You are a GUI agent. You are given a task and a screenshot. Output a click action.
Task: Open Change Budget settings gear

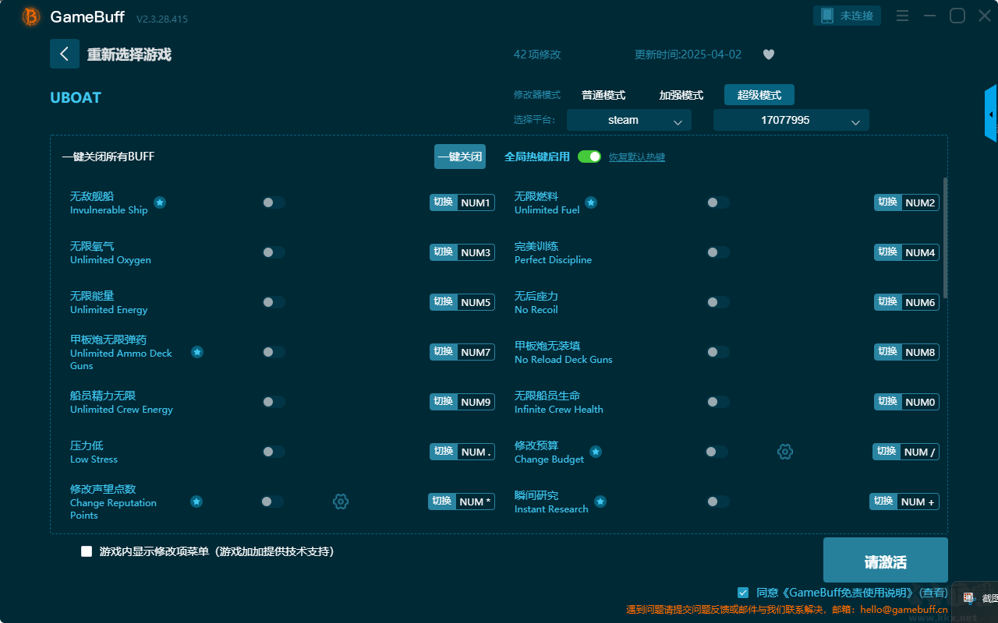click(785, 452)
